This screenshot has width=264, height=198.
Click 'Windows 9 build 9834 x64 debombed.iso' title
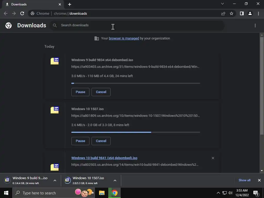coord(102,60)
